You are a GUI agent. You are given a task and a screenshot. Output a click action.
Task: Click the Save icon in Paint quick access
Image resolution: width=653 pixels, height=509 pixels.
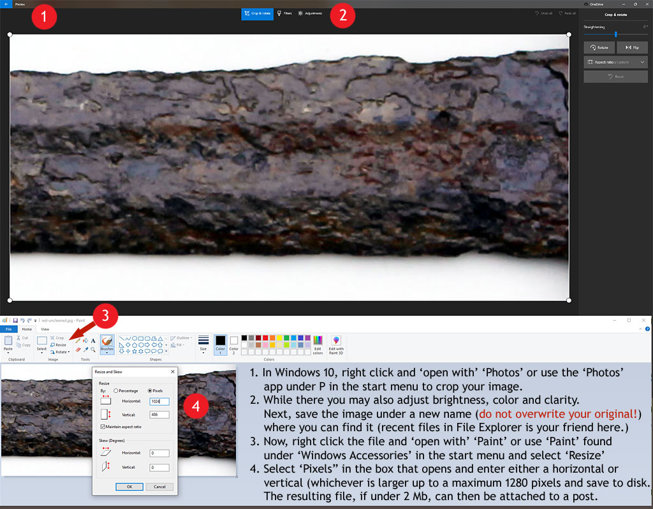coord(15,321)
